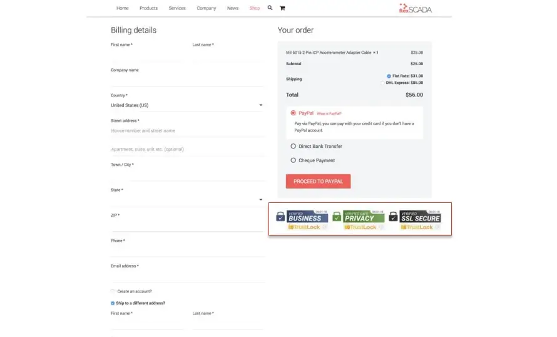Select Flat Rate $31.00 shipping
557x337 pixels.
click(389, 76)
